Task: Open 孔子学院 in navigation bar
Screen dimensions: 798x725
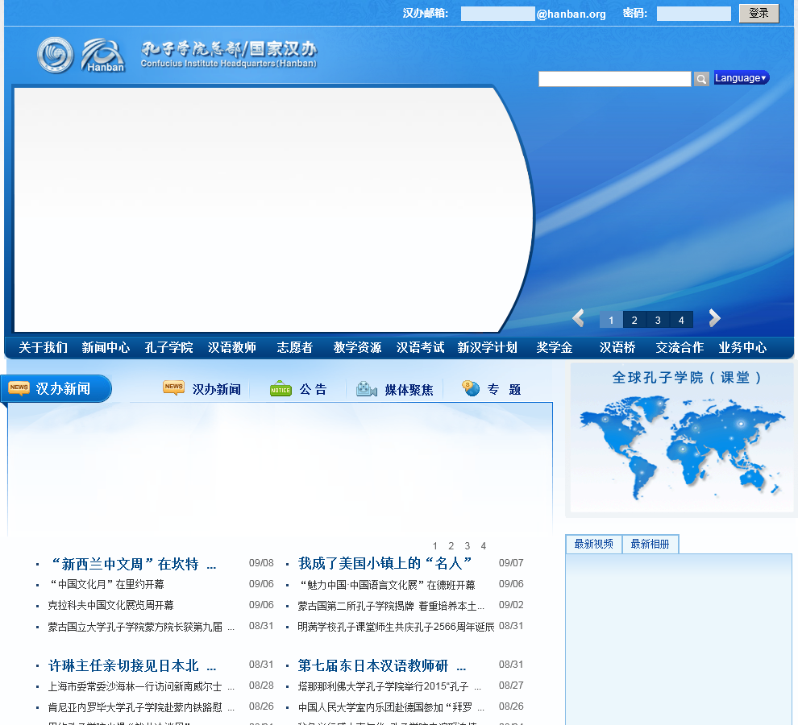Action: coord(169,347)
